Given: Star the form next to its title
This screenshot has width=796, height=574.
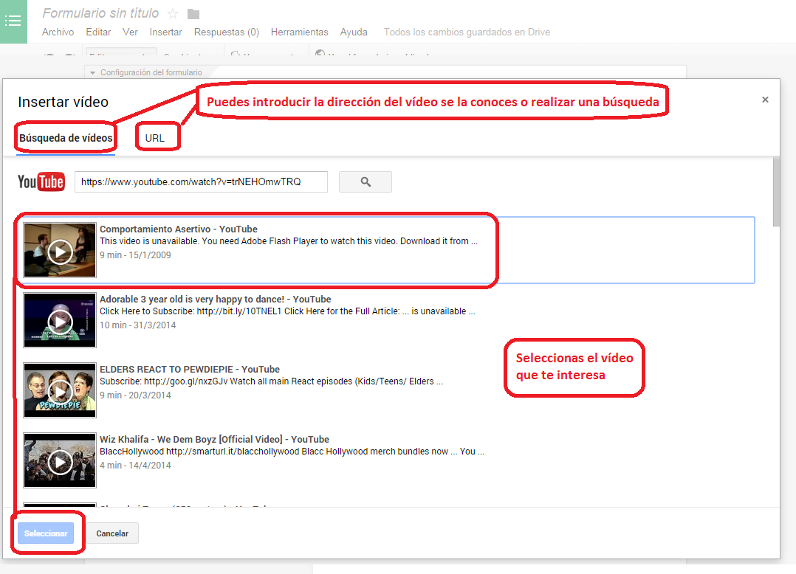Looking at the screenshot, I should click(x=173, y=14).
